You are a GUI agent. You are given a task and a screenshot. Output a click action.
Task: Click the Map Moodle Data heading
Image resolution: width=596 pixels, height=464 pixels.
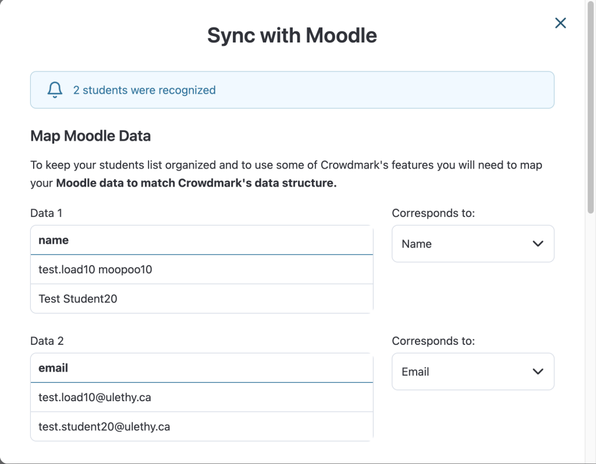coord(90,136)
